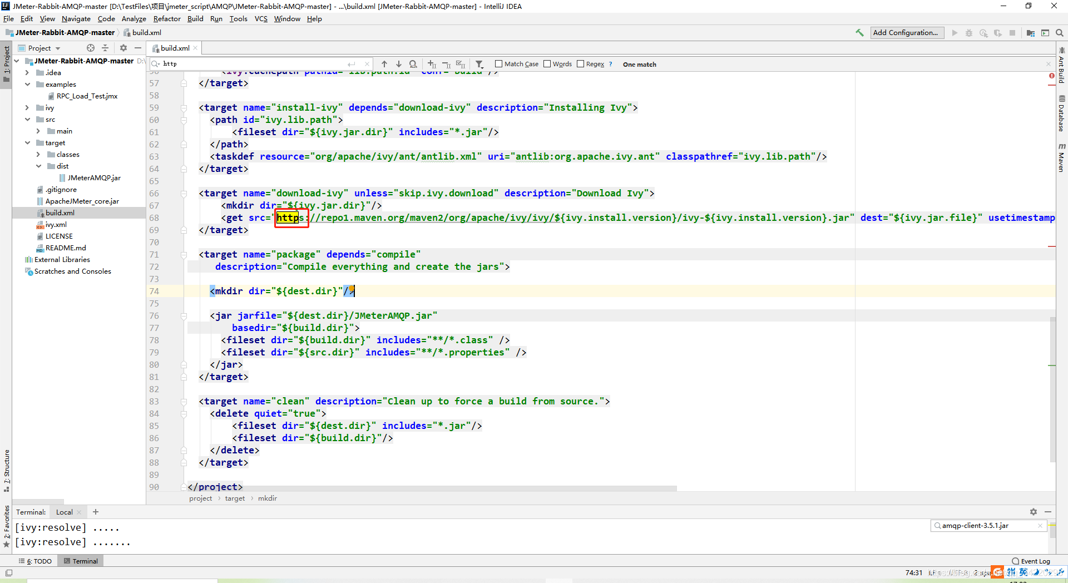Collapse the examples folder

[27, 84]
